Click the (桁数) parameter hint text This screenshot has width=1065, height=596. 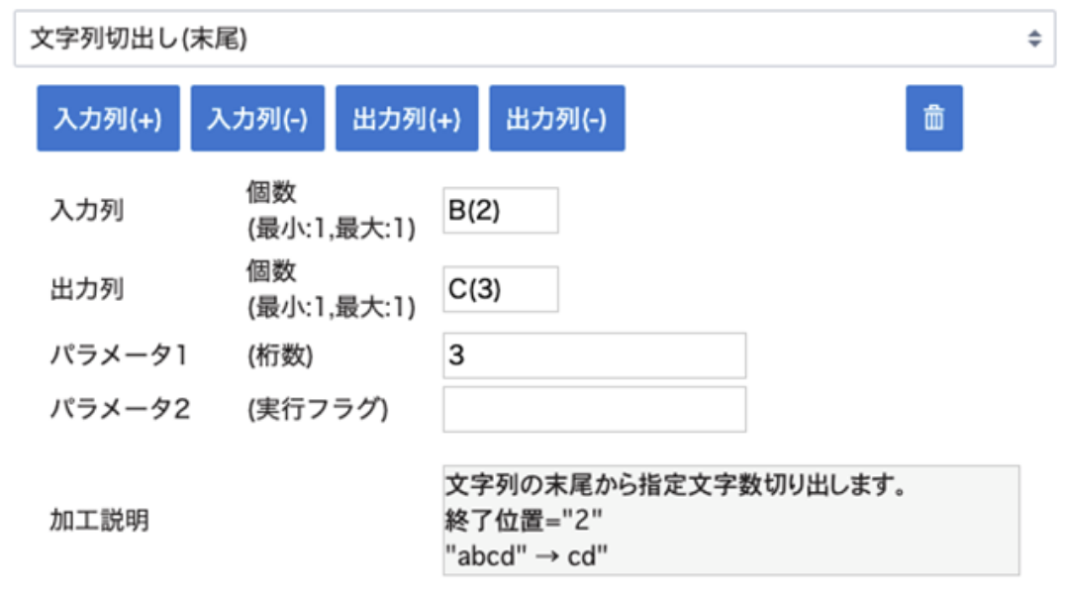tap(280, 355)
